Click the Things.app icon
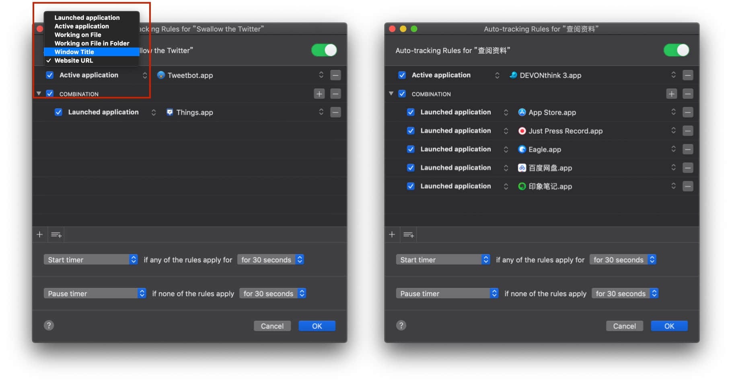Viewport: 732px width, 385px height. (x=170, y=112)
